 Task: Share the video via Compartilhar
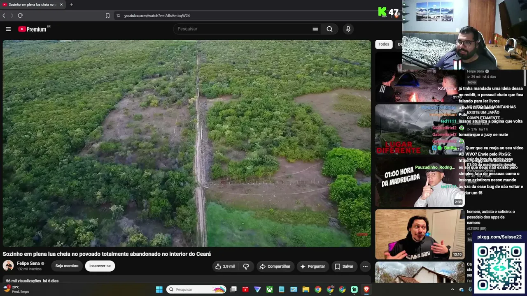pos(275,266)
